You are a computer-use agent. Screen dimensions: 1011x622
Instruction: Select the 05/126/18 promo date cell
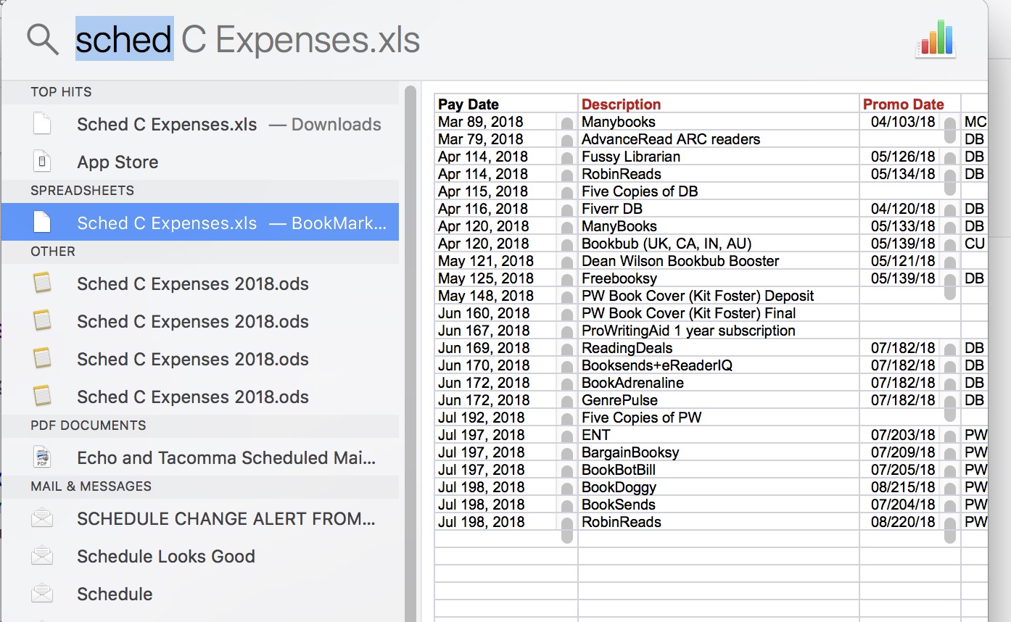point(910,157)
